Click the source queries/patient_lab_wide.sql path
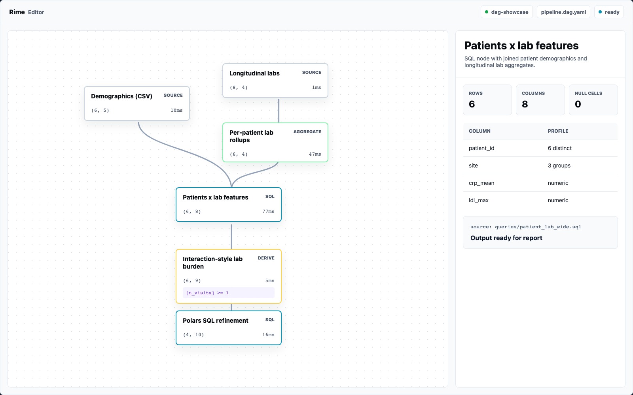 [526, 227]
